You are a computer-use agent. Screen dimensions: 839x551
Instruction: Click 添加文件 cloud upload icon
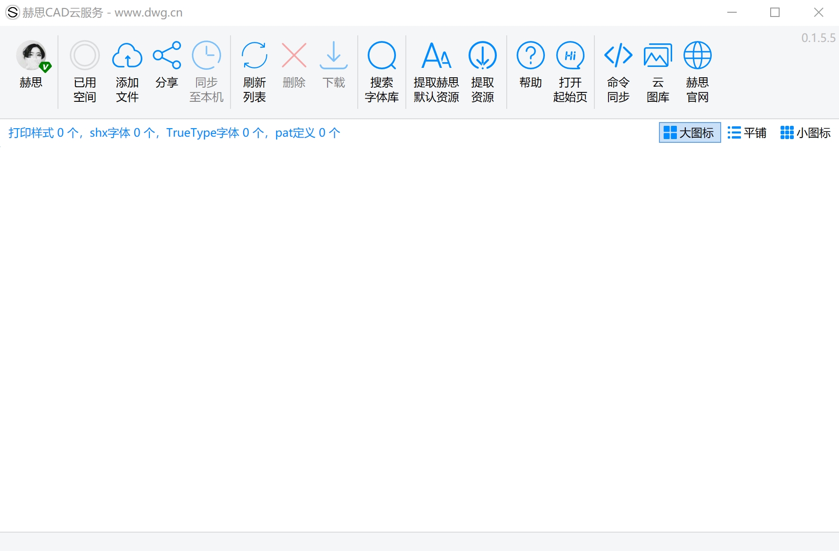[x=127, y=56]
